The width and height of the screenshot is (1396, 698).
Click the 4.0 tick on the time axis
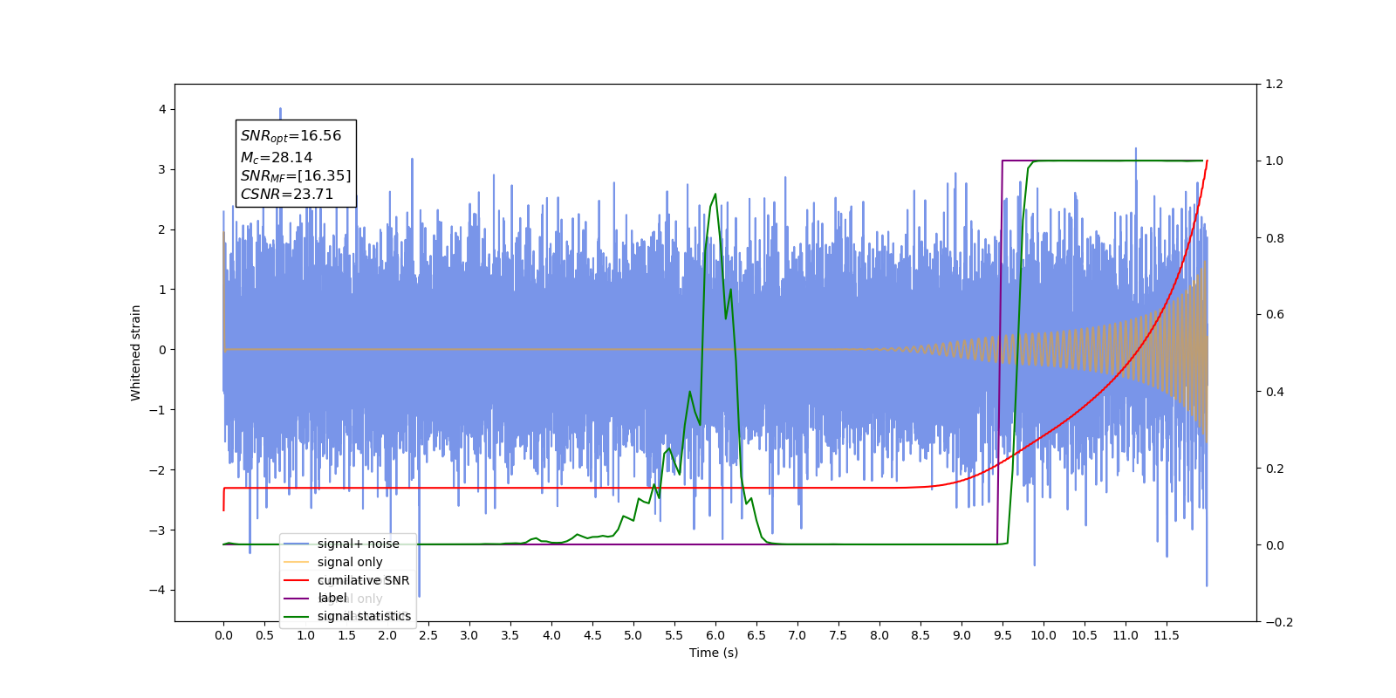(x=551, y=635)
